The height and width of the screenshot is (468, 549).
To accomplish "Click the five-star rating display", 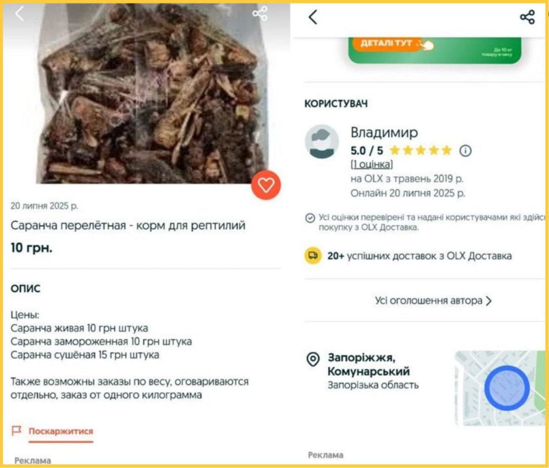I will 420,151.
